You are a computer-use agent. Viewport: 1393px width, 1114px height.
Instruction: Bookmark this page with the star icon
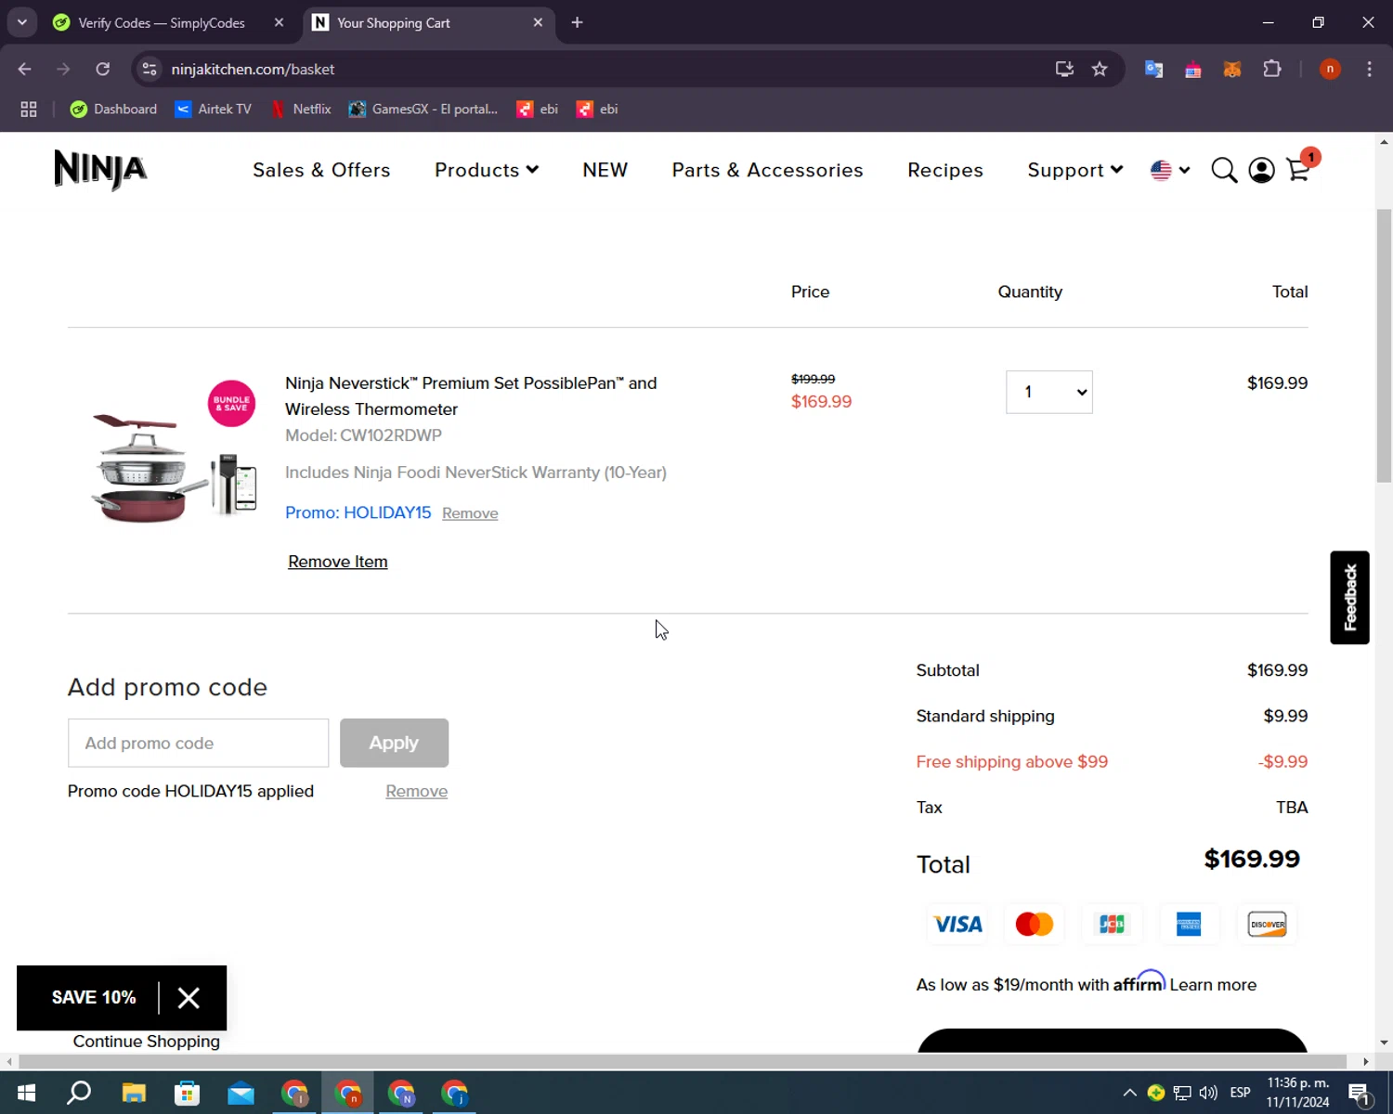(1100, 69)
